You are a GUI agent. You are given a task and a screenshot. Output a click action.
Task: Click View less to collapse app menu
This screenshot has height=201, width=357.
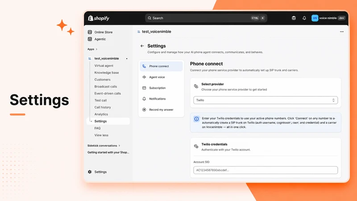[101, 135]
